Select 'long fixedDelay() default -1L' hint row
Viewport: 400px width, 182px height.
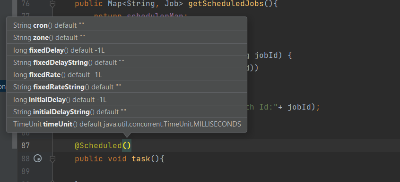pos(127,50)
